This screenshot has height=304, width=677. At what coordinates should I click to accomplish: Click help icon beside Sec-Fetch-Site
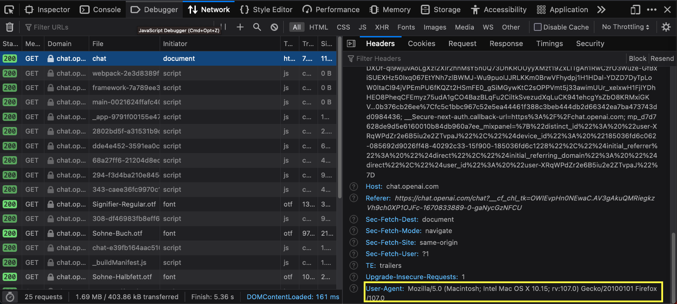click(x=354, y=242)
